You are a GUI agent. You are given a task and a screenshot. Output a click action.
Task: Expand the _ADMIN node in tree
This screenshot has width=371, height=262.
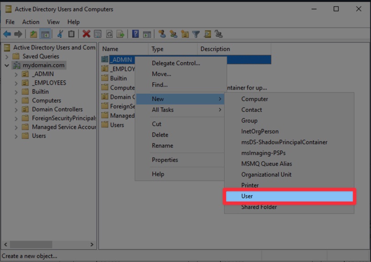click(16, 74)
